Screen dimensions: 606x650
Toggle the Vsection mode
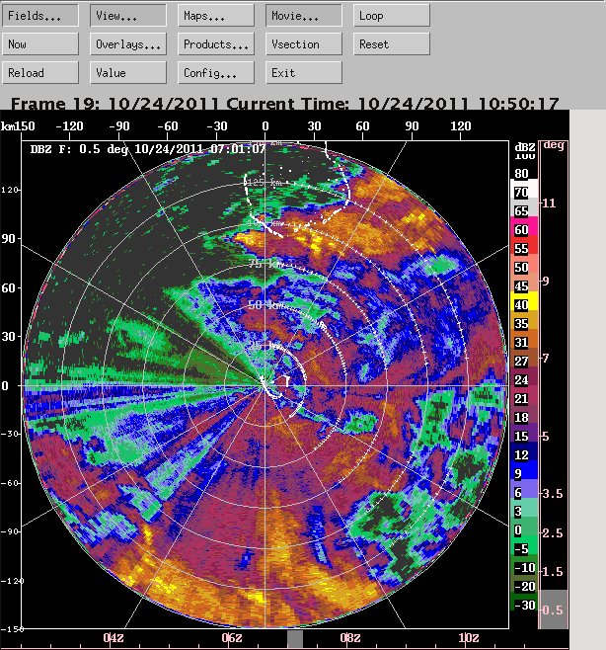(304, 44)
